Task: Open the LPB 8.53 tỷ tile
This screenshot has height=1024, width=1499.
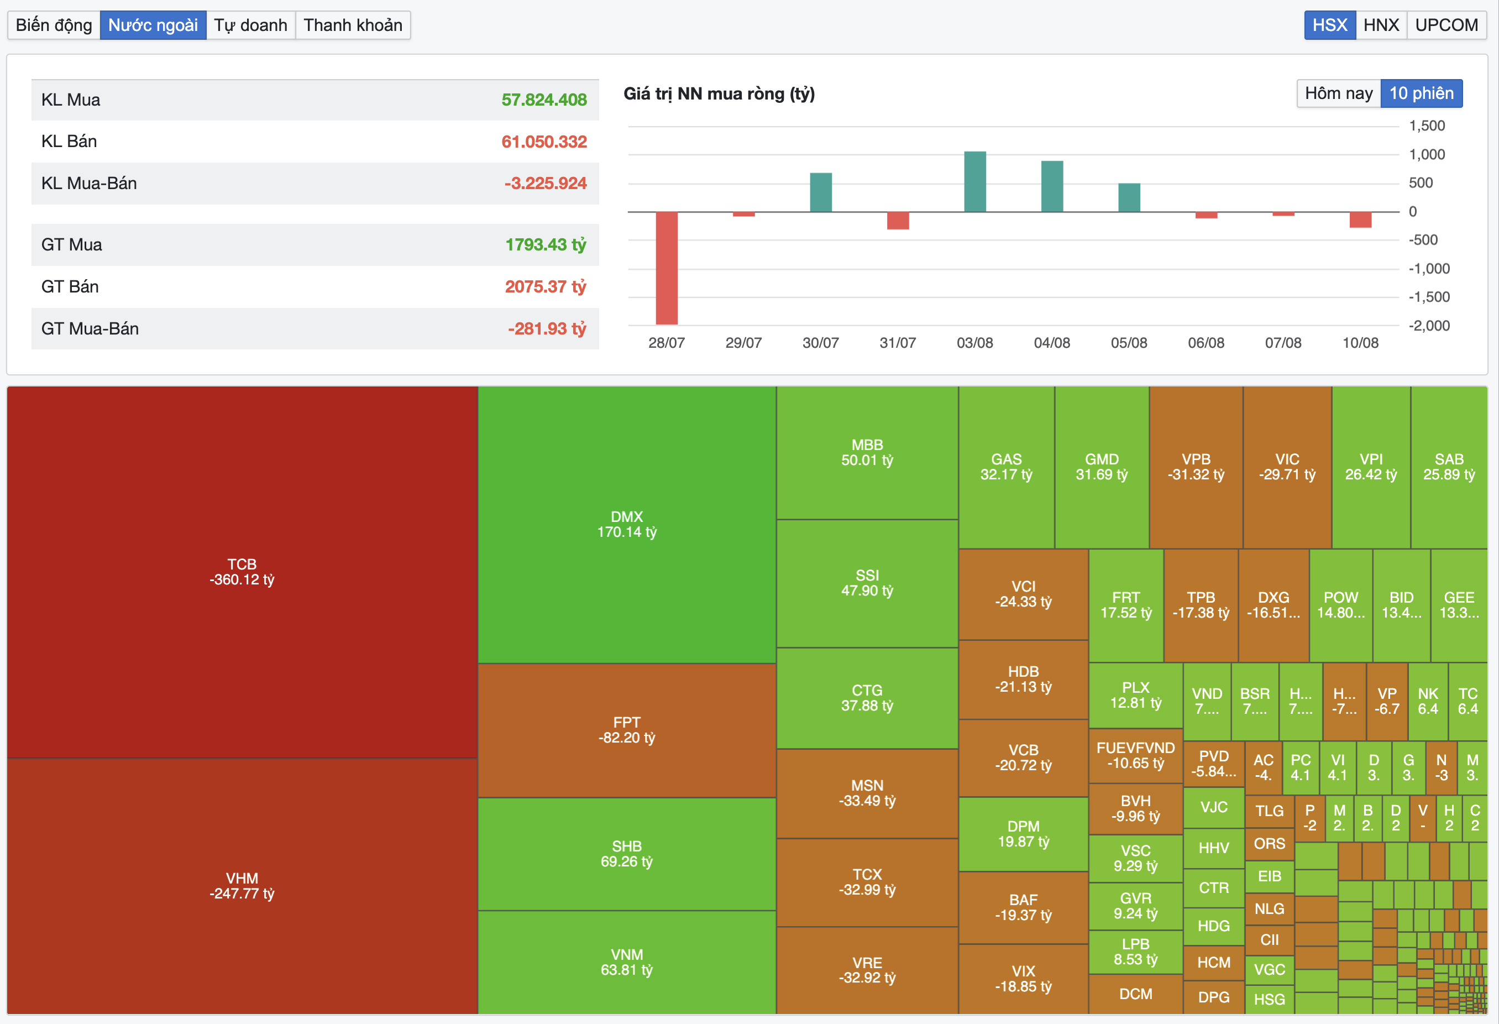Action: click(x=1136, y=952)
